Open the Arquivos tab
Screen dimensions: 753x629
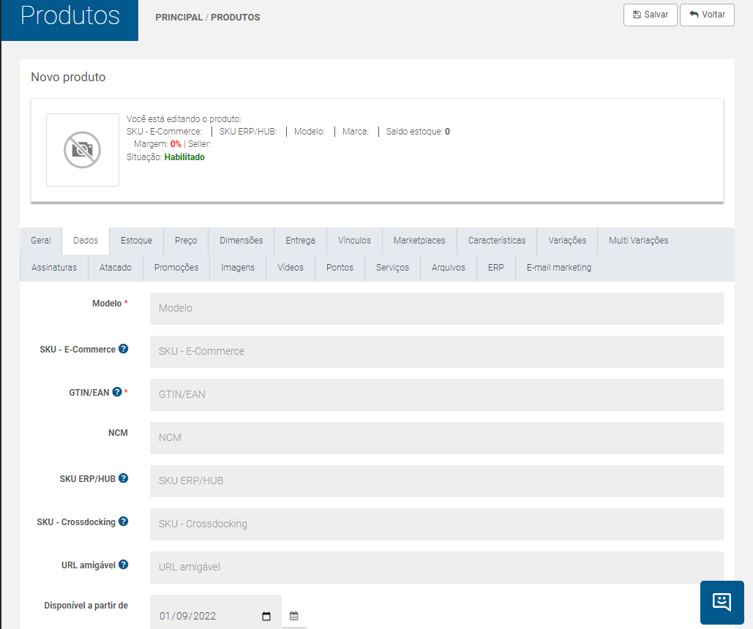pos(448,268)
